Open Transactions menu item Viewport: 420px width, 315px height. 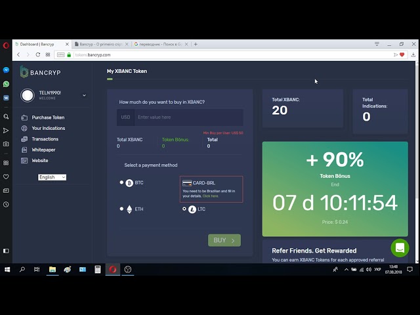click(x=45, y=139)
